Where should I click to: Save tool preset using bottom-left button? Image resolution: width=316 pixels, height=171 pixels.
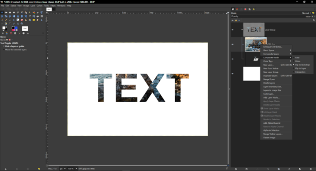[5, 169]
